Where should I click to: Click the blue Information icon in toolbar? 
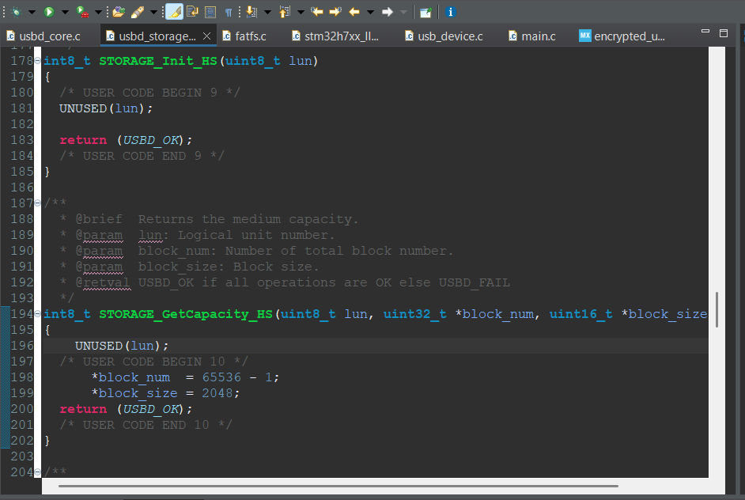450,12
